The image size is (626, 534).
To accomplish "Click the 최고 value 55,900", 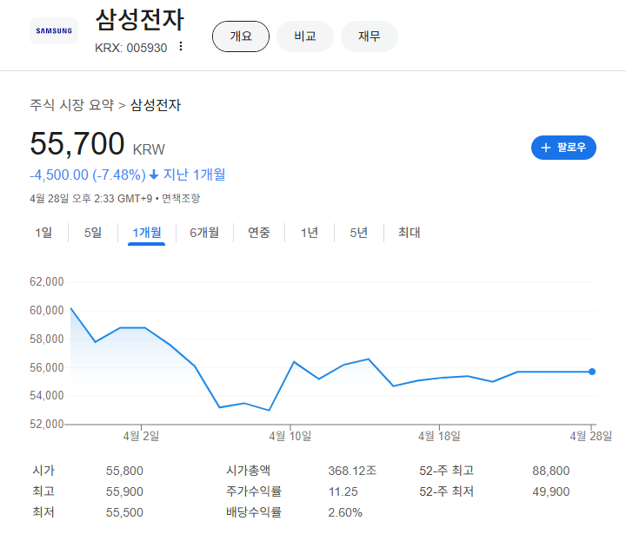I will point(124,491).
